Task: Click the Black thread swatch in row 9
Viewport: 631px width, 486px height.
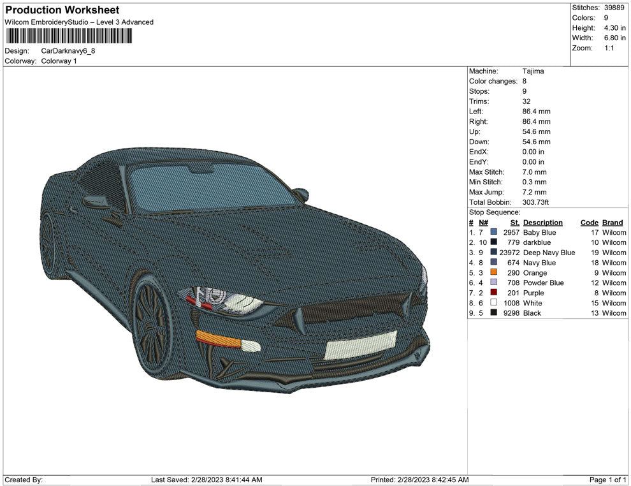Action: (493, 313)
